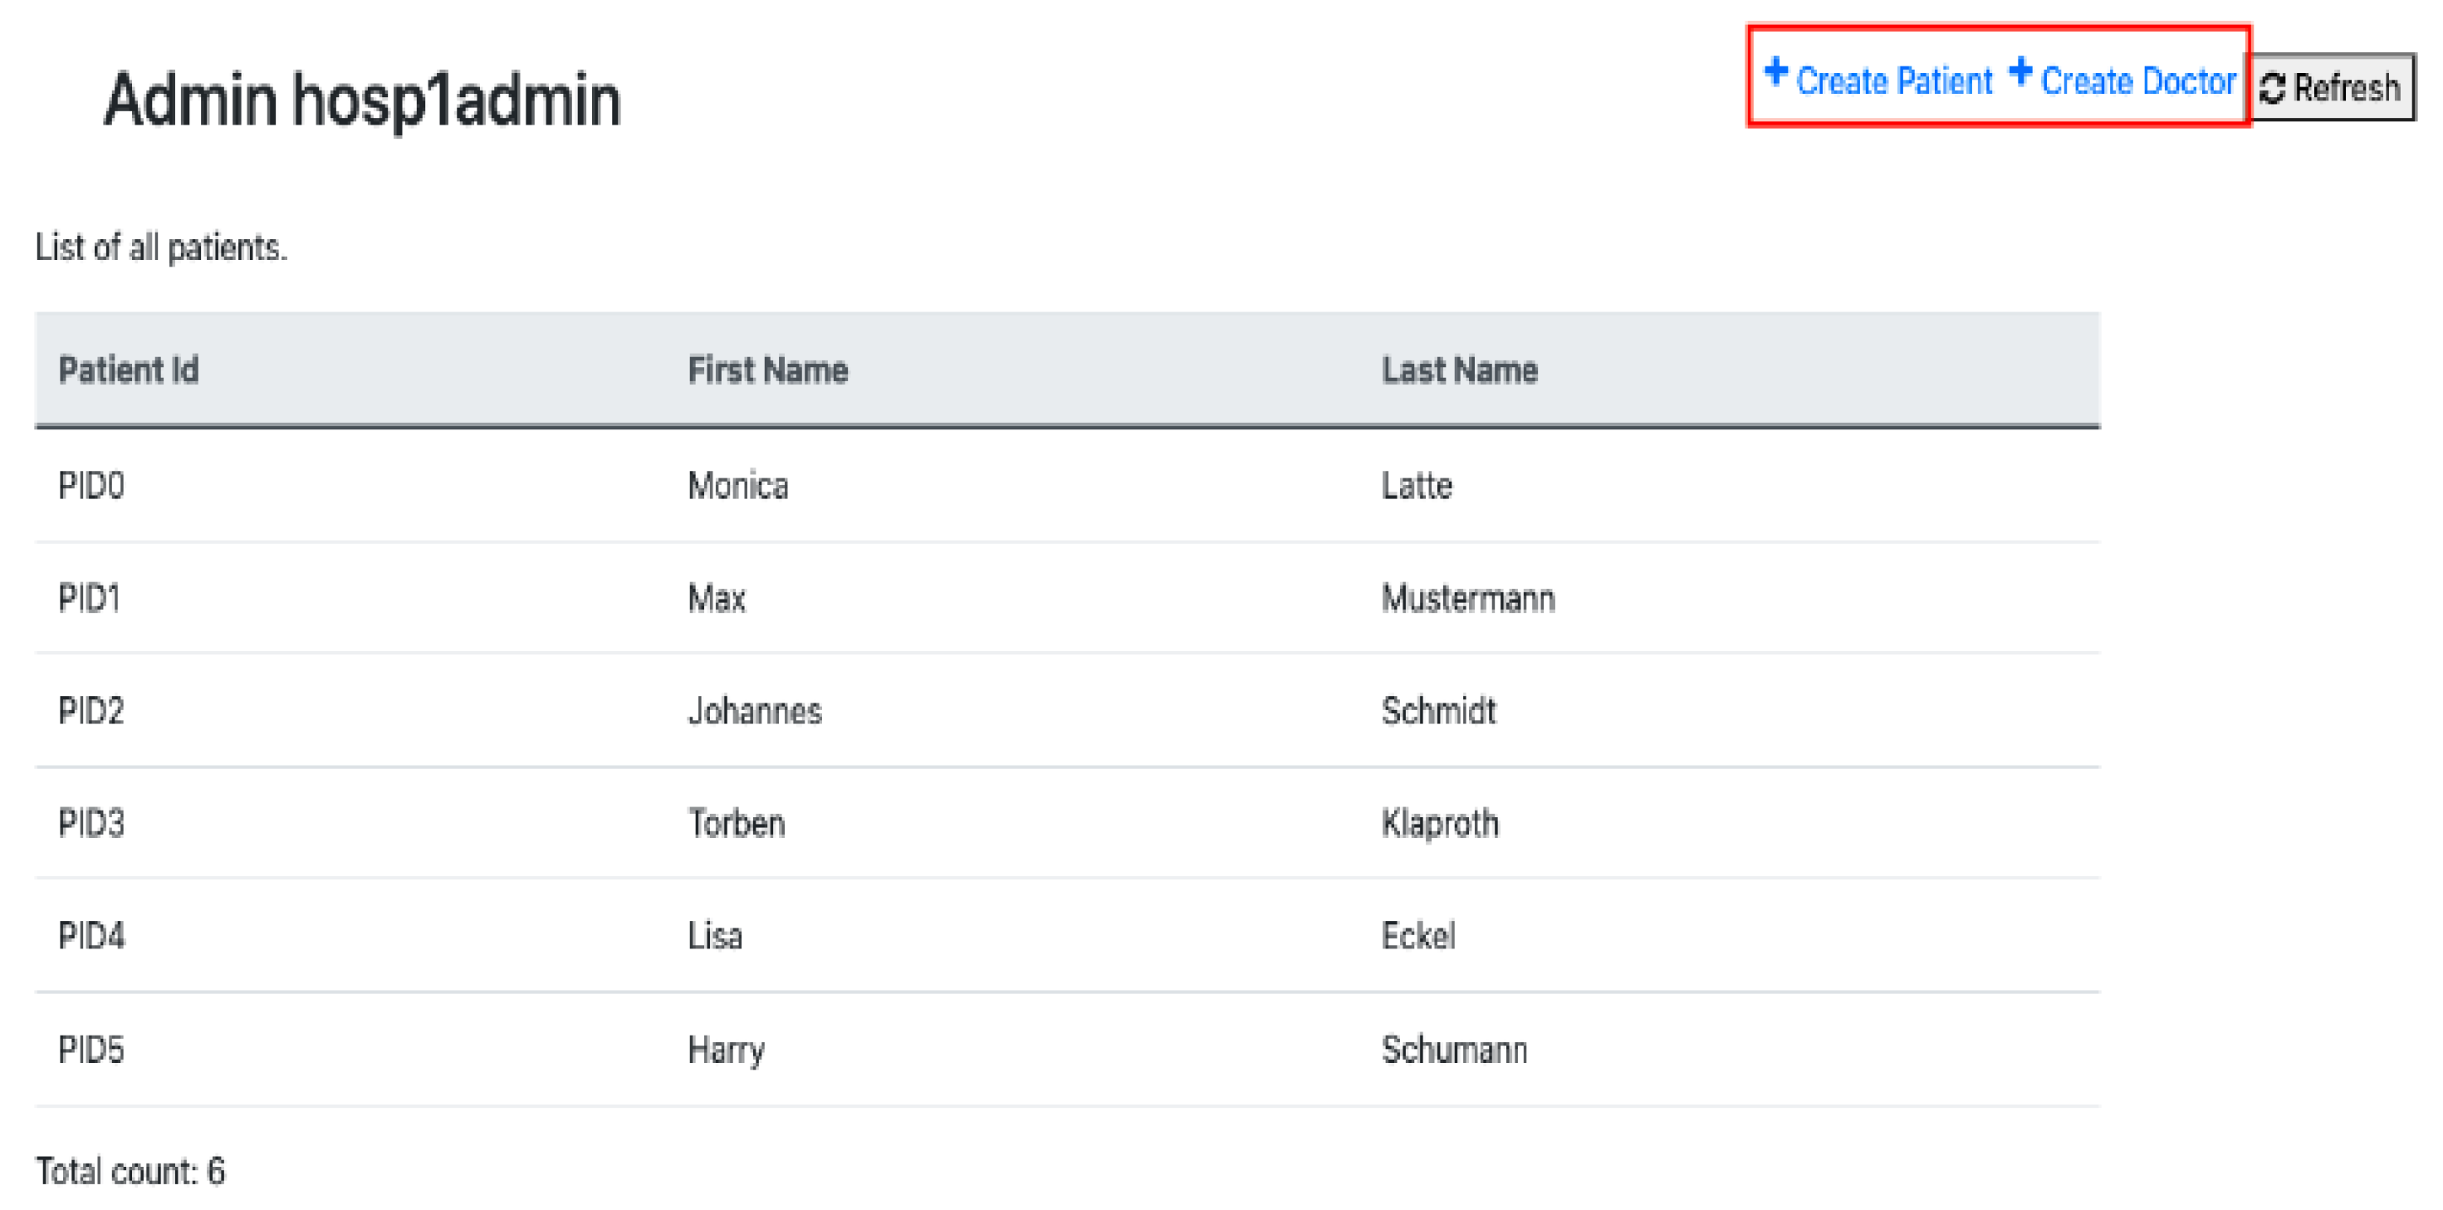Click first name Johannes
The width and height of the screenshot is (2443, 1210).
pos(755,710)
